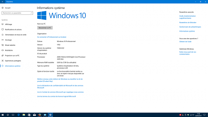Click the Settings gear on the taskbar

pos(50,115)
